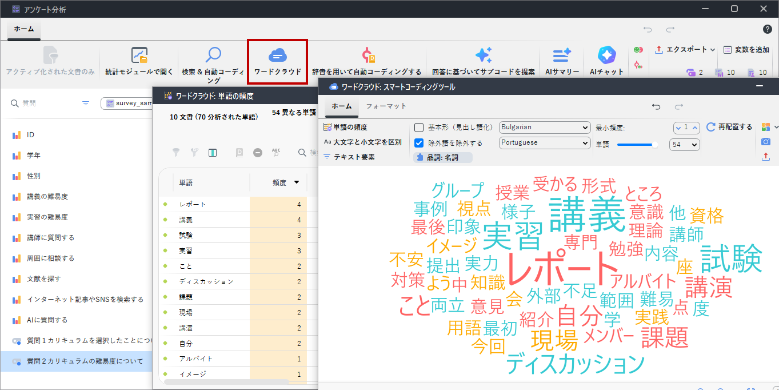Click 統計モジュールで開く icon
This screenshot has width=779, height=390.
[x=139, y=55]
